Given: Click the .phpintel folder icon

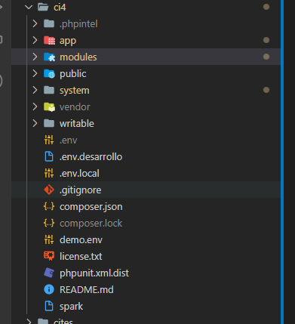Looking at the screenshot, I should 49,23.
